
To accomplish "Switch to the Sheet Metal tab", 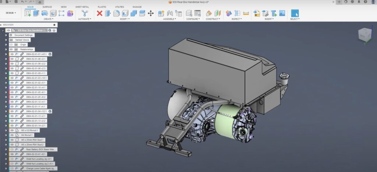I will point(82,7).
